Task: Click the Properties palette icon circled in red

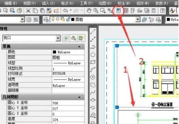Action: click(x=118, y=11)
